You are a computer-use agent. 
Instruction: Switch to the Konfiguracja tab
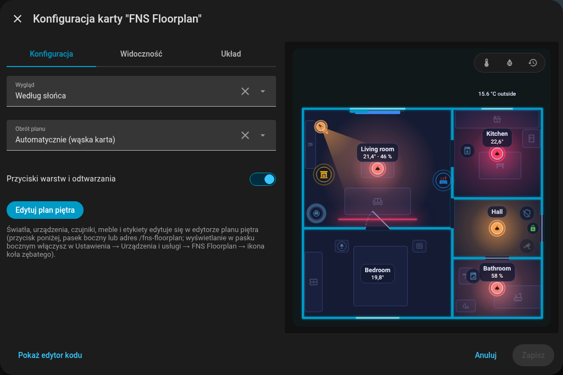[51, 54]
